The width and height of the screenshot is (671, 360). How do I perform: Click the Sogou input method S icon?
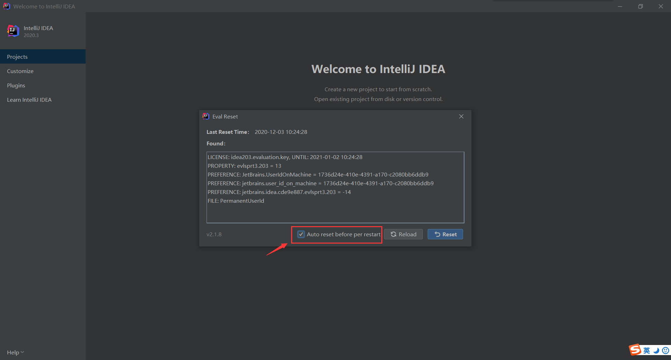635,350
